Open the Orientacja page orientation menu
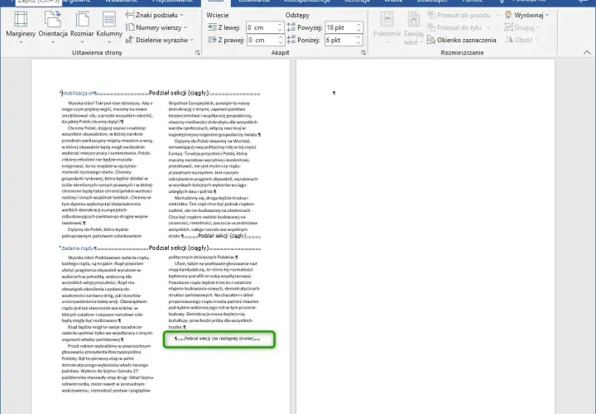 53,27
